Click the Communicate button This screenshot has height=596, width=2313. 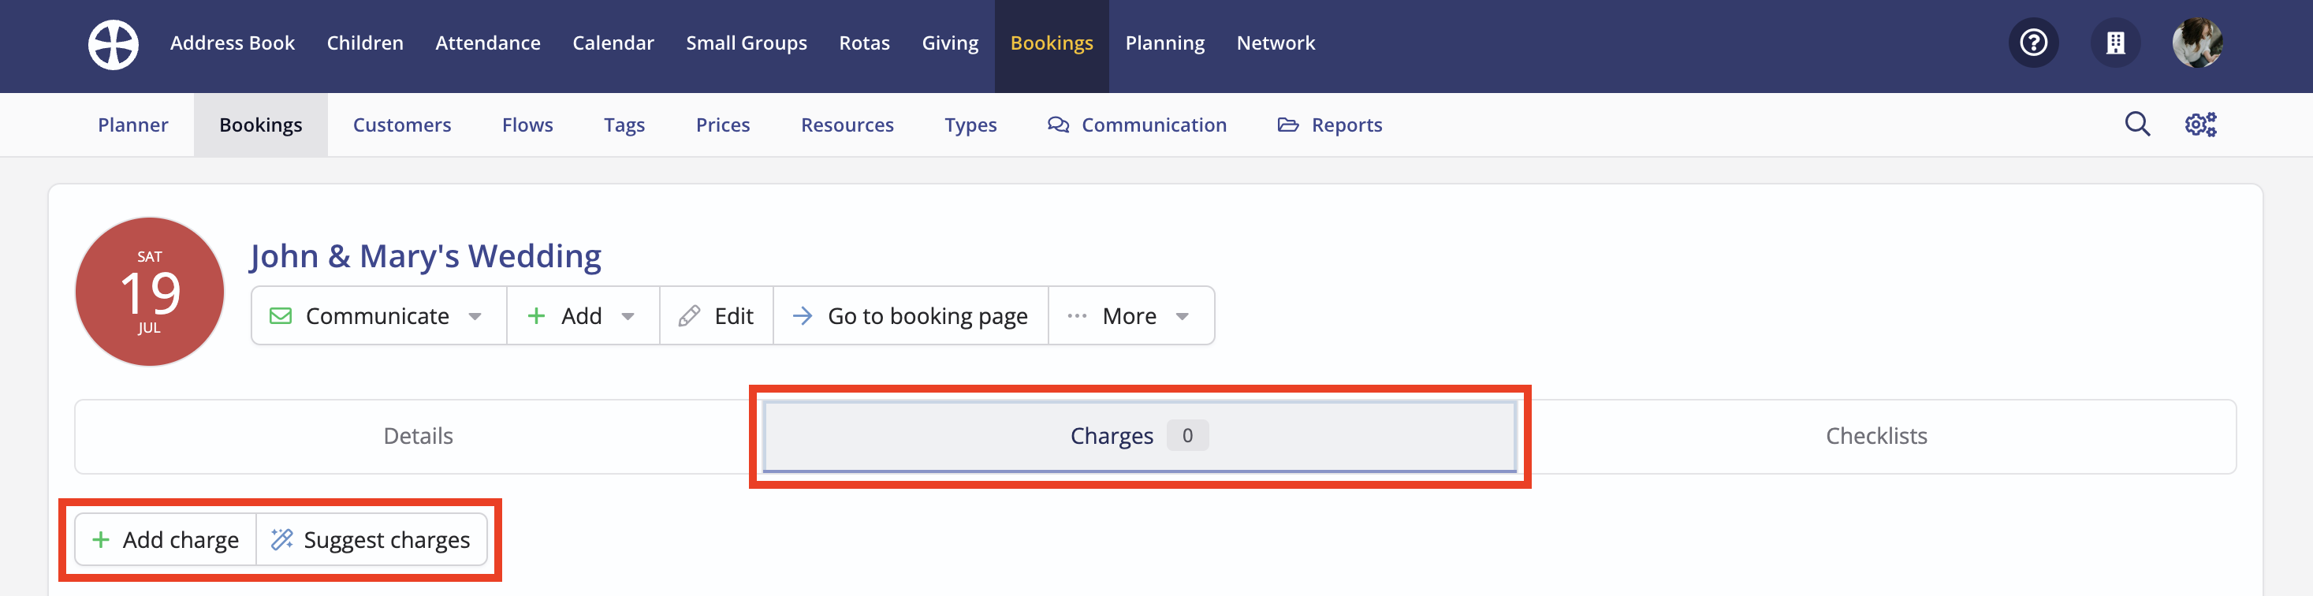379,316
